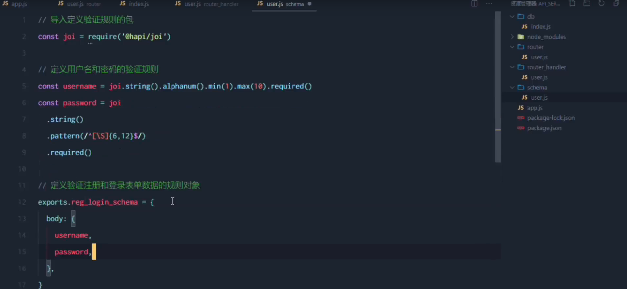This screenshot has width=627, height=289.
Task: Refresh the explorer file tree
Action: [x=601, y=4]
